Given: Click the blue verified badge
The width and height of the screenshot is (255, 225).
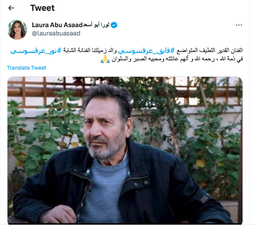Looking at the screenshot, I should click(114, 25).
